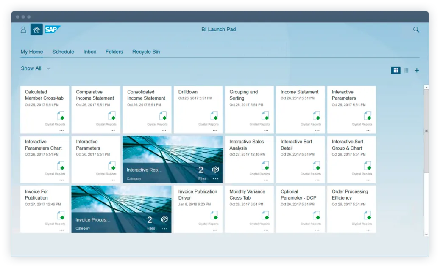The width and height of the screenshot is (440, 268).
Task: Click the Crystal Reports icon on Drilldown tile
Action: 215,116
